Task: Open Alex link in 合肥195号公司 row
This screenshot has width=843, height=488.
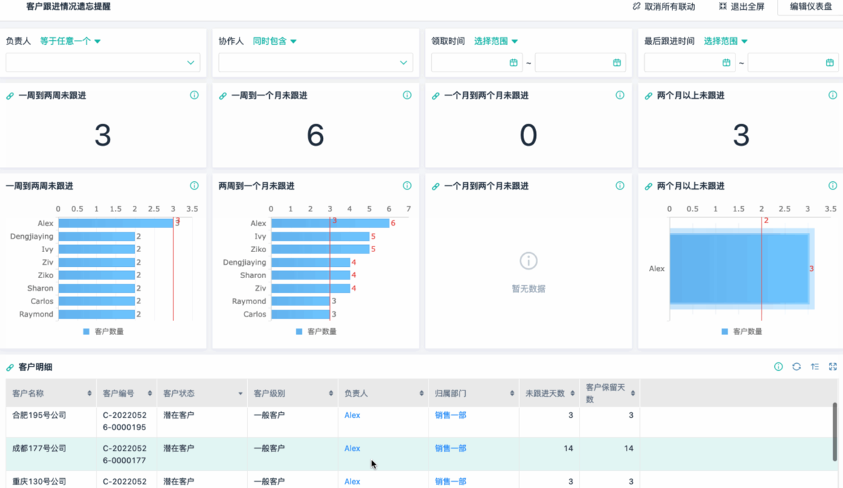Action: coord(352,416)
